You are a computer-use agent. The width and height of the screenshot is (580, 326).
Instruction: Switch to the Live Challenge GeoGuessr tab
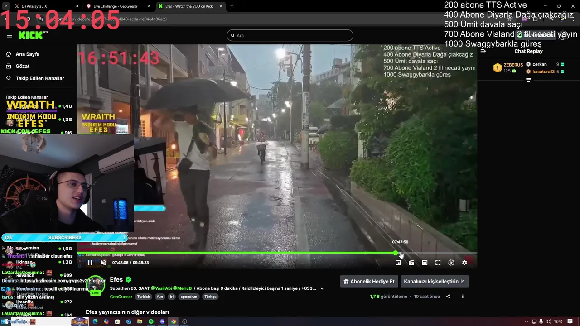(x=119, y=6)
